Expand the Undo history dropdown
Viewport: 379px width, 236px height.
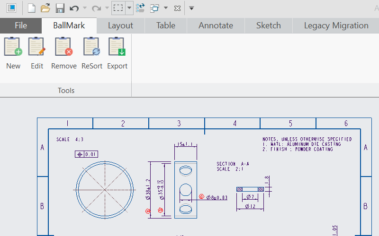[85, 8]
